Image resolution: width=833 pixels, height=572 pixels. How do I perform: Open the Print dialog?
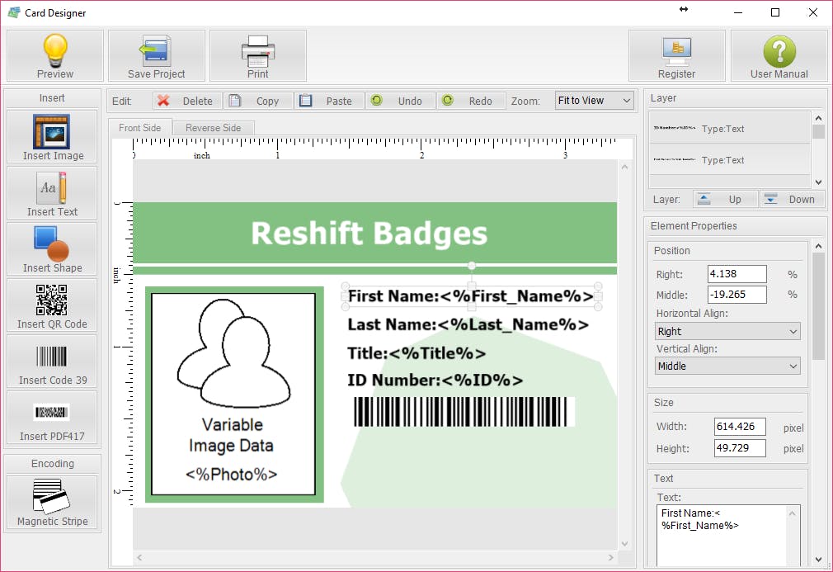tap(257, 55)
